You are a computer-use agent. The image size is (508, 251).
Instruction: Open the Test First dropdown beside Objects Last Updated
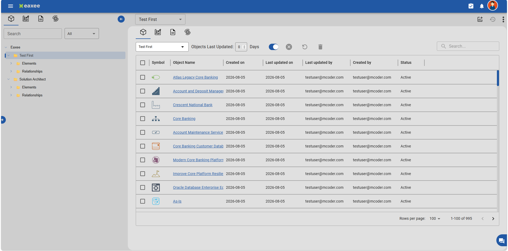point(162,47)
